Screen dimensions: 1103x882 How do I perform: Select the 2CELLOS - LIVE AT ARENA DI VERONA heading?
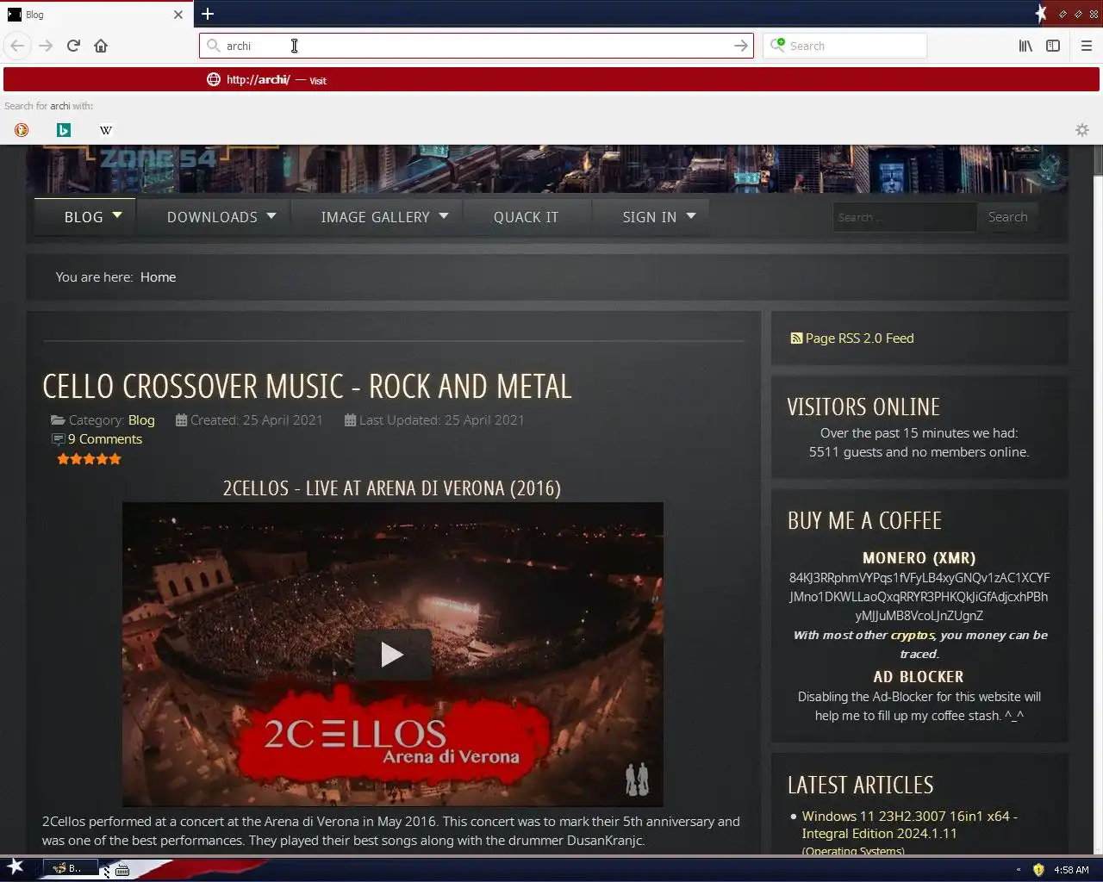392,488
